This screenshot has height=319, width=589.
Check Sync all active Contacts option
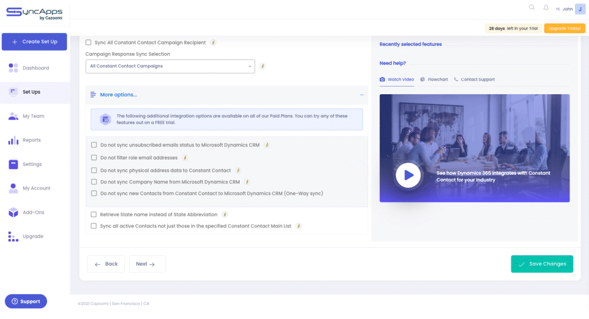tap(94, 226)
